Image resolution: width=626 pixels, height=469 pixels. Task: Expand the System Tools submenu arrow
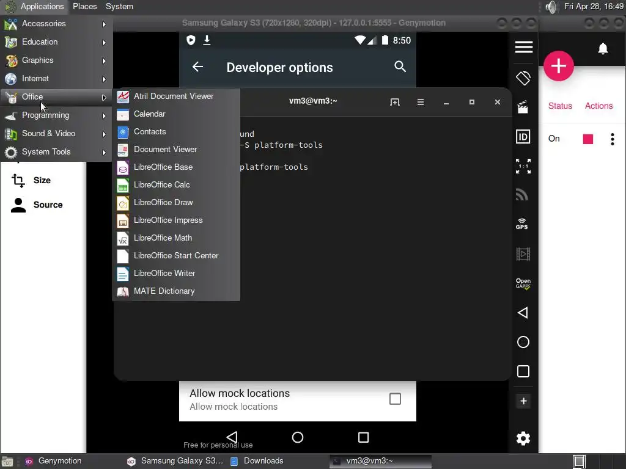click(x=104, y=152)
